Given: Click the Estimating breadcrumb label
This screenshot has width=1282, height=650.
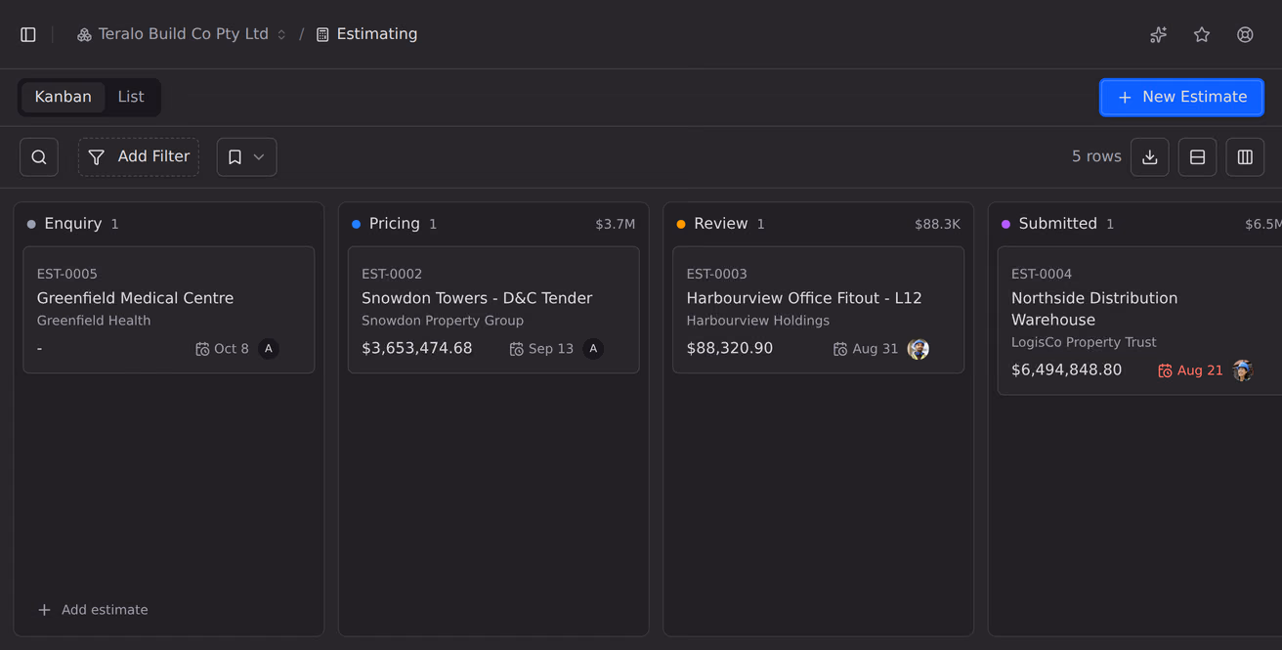Looking at the screenshot, I should coord(377,34).
